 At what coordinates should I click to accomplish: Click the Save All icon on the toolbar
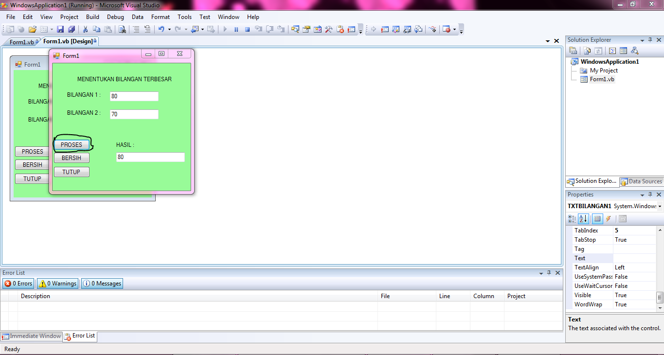click(72, 29)
